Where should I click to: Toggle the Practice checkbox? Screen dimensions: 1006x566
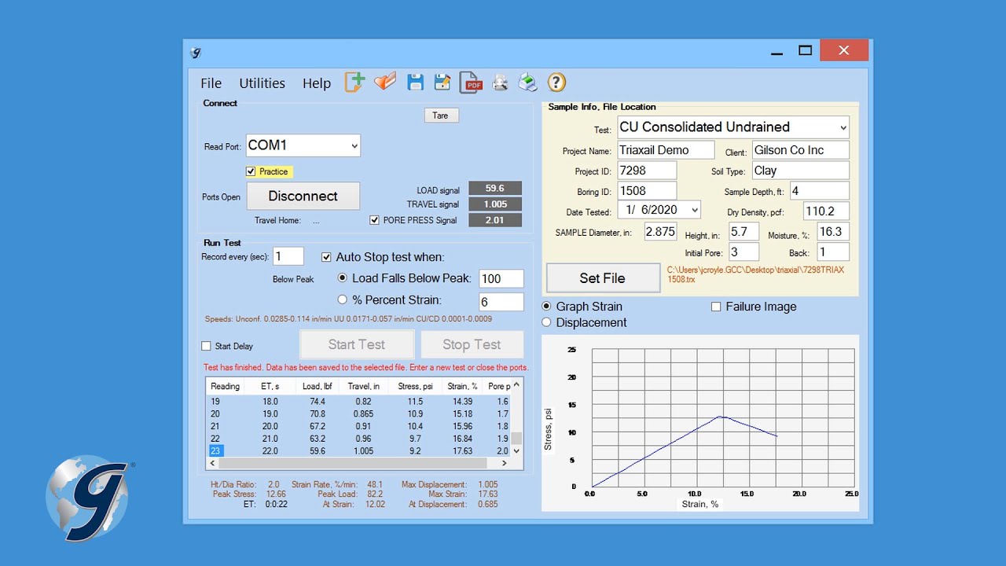(x=251, y=171)
